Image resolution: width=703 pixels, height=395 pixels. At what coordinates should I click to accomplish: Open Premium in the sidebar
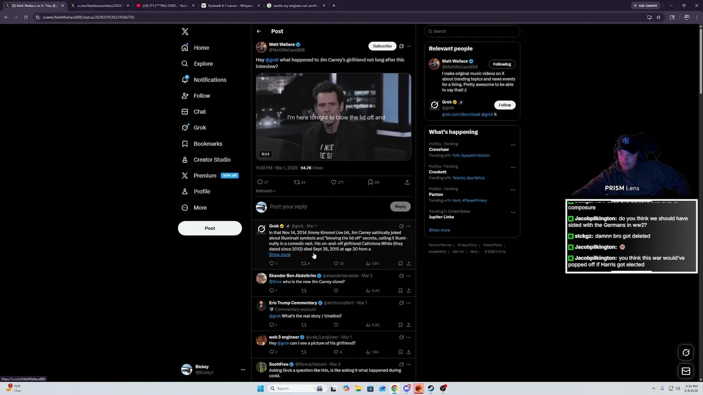(x=209, y=176)
